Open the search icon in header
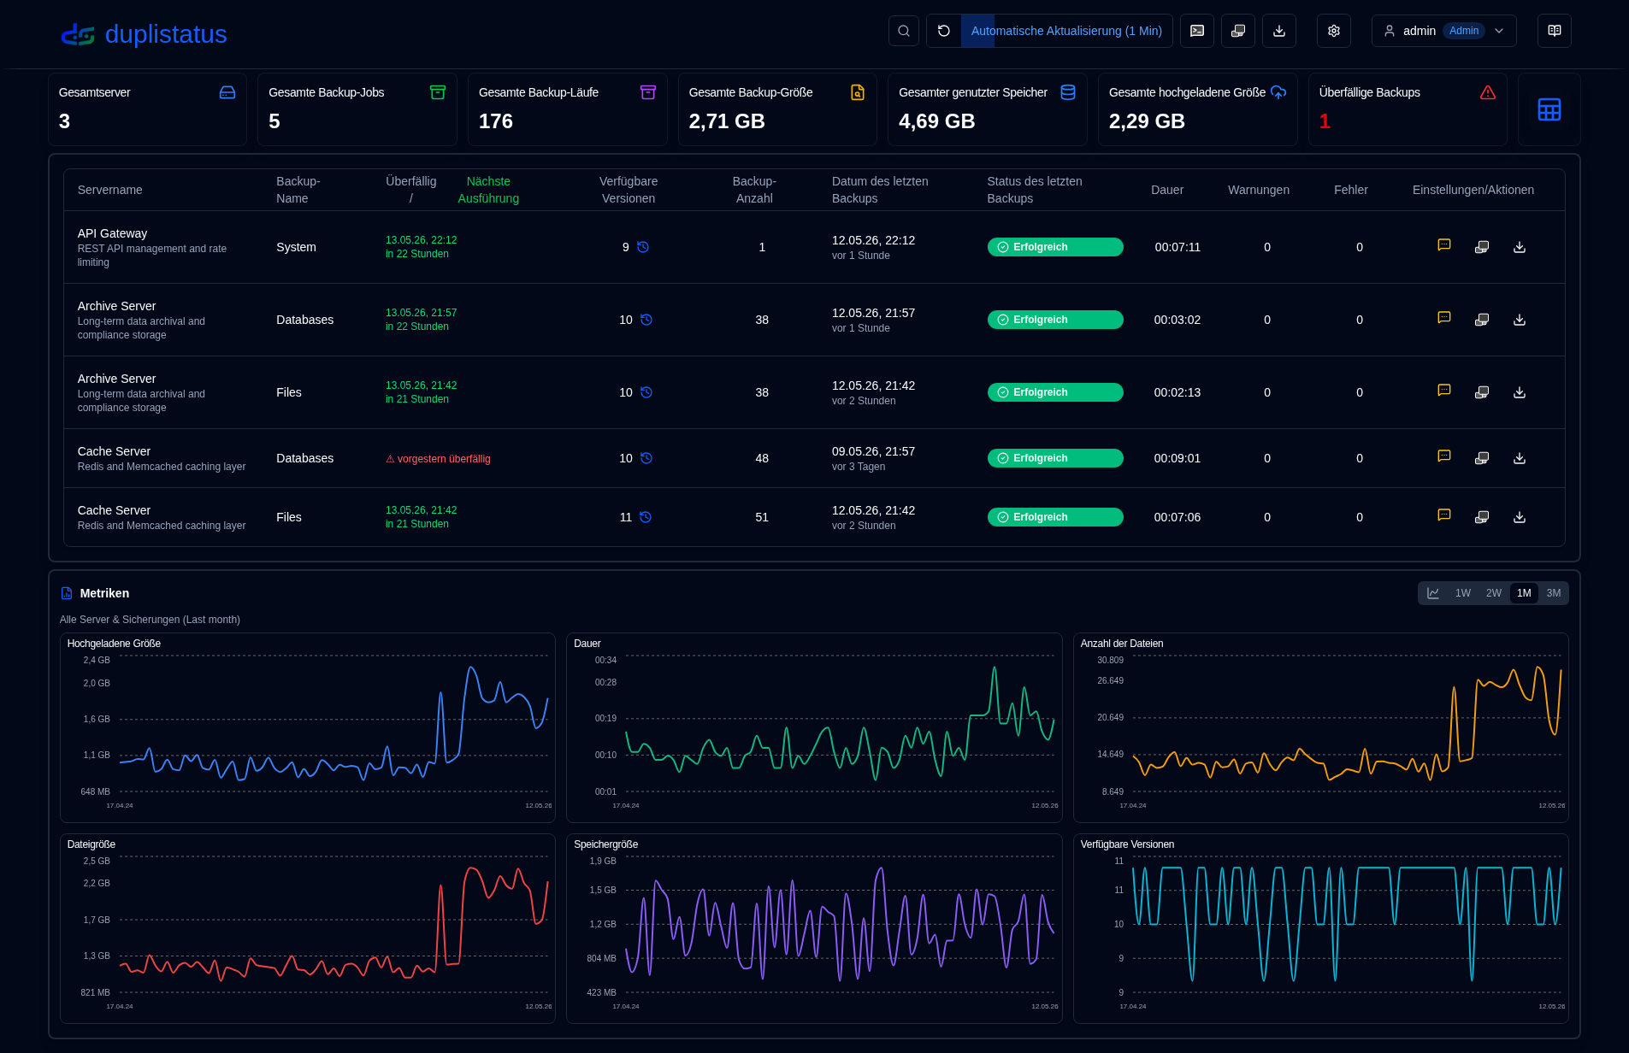Viewport: 1629px width, 1053px height. pyautogui.click(x=903, y=31)
